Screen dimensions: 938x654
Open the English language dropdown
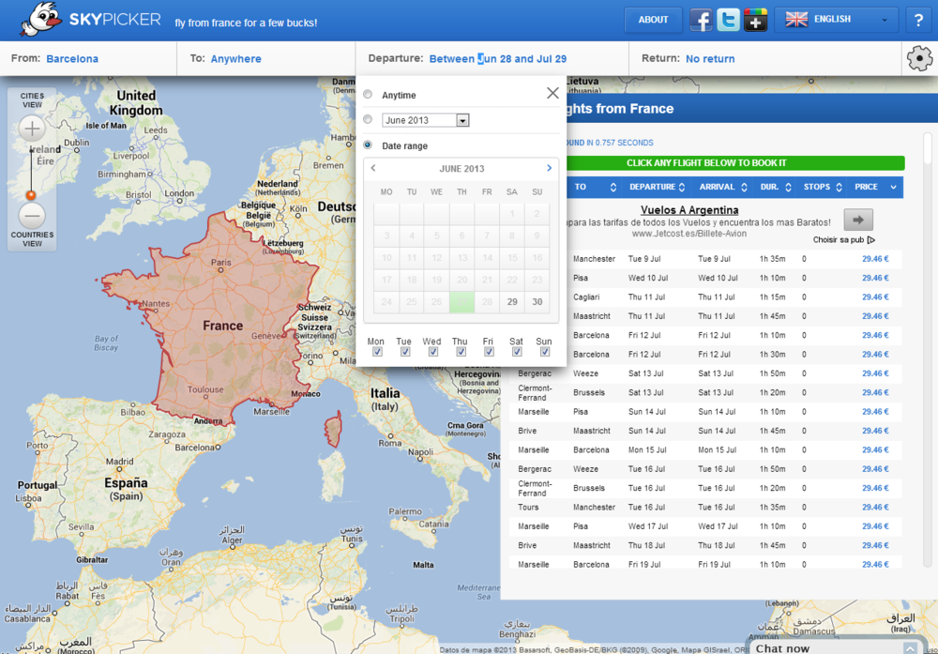click(x=837, y=20)
